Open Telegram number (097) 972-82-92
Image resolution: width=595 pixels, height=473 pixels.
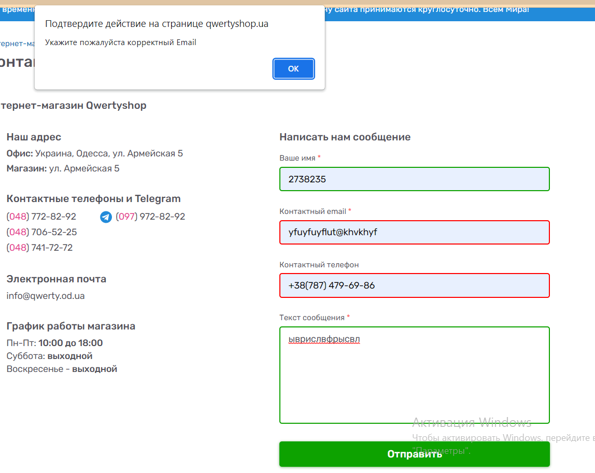click(150, 217)
